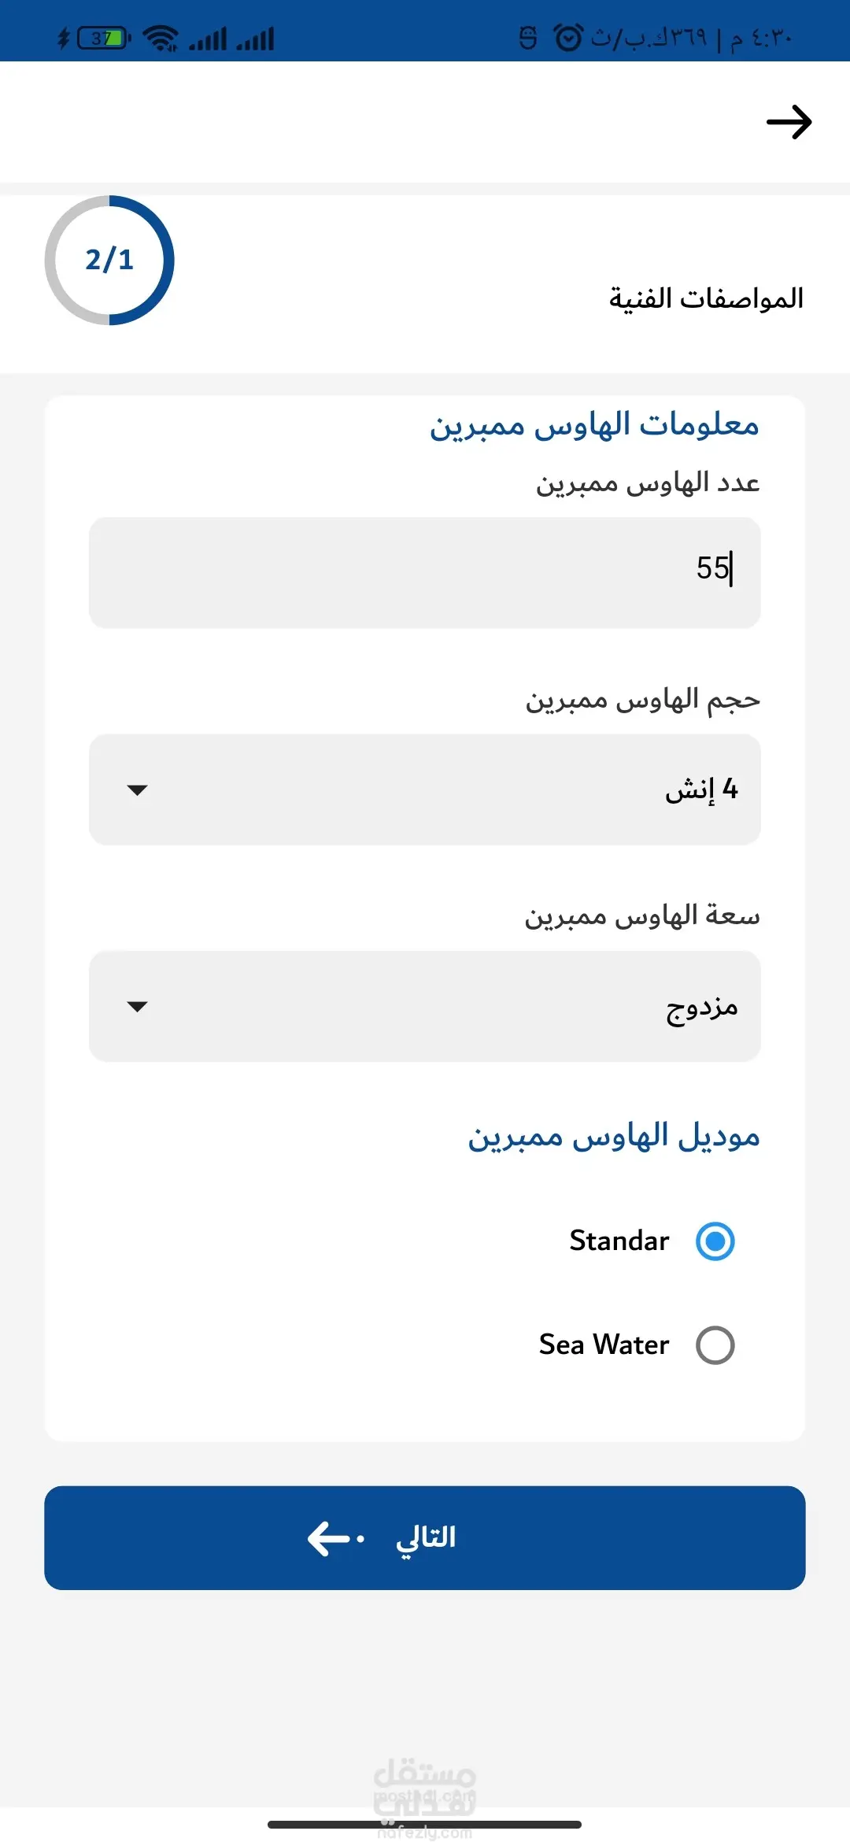The width and height of the screenshot is (850, 1842).
Task: Tap the 2/1 circular progress indicator
Action: (x=109, y=260)
